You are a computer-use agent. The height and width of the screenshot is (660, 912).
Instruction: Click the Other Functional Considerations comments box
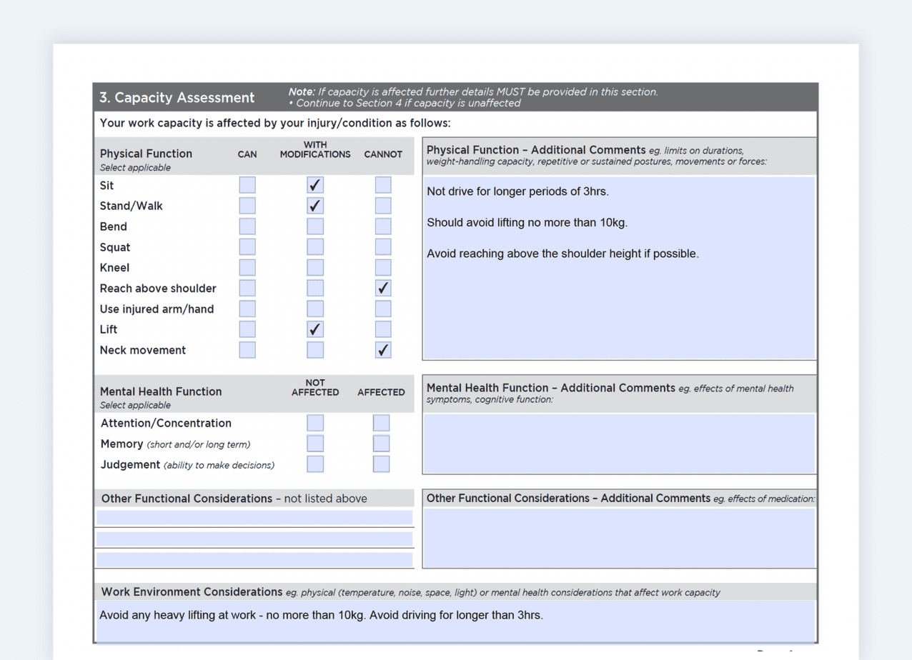pyautogui.click(x=619, y=539)
